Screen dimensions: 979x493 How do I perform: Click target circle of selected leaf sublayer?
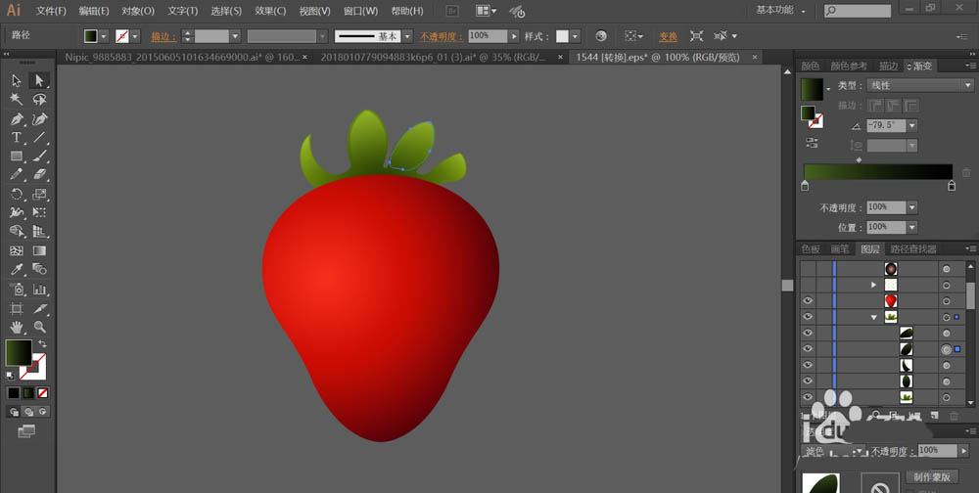947,349
